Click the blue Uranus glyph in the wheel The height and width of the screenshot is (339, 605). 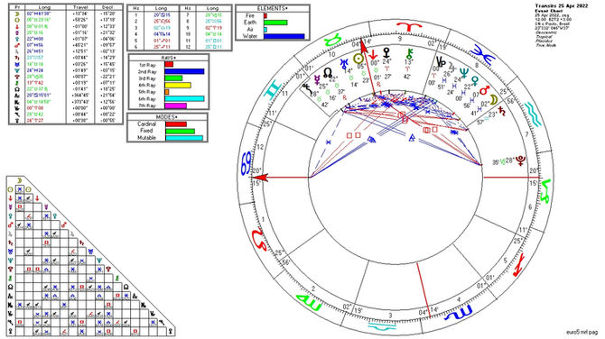click(x=344, y=64)
